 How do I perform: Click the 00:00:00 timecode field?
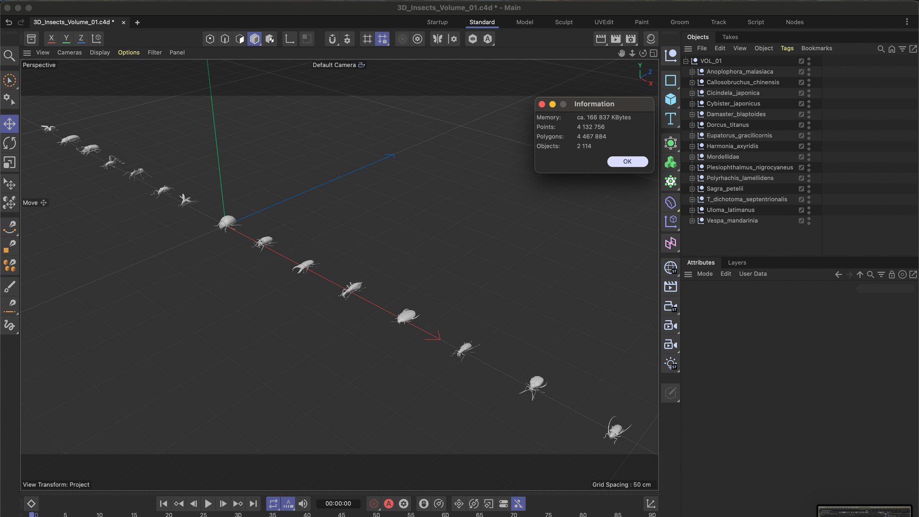(338, 504)
